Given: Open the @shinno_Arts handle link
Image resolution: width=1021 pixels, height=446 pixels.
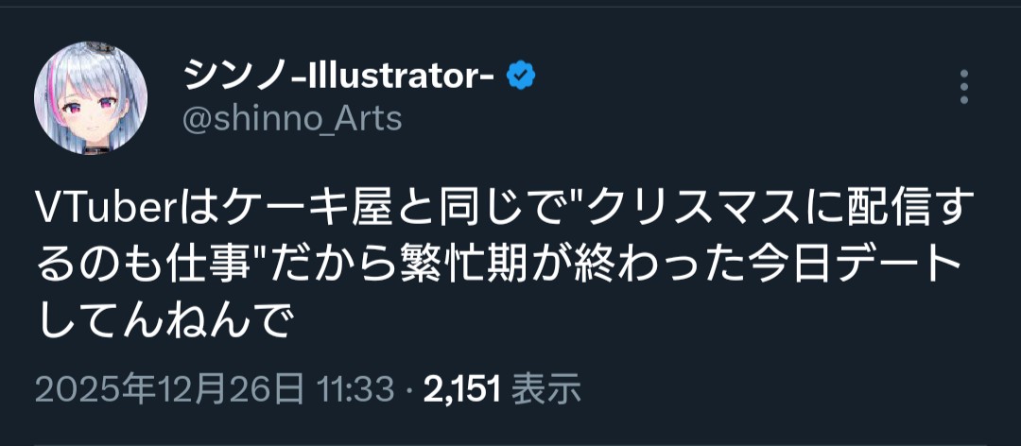Looking at the screenshot, I should click(x=289, y=119).
